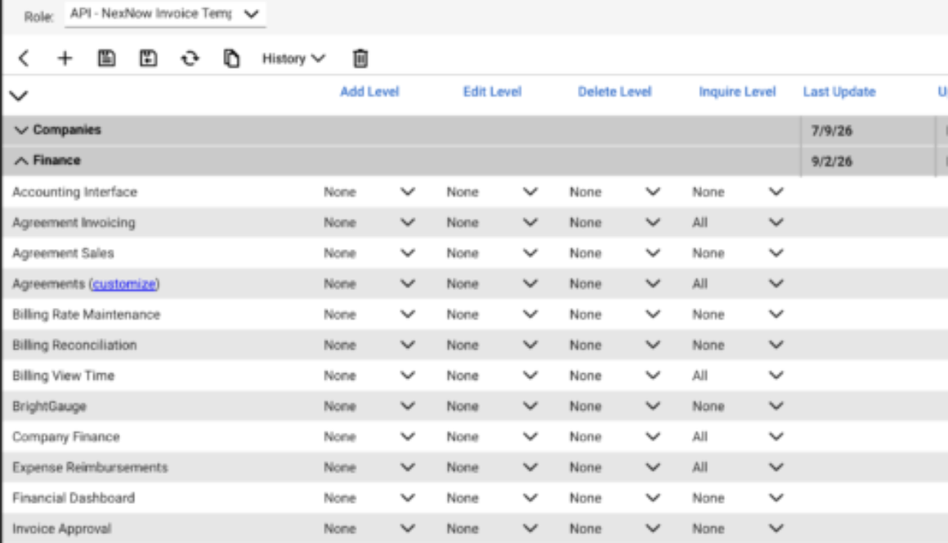This screenshot has height=543, width=948.
Task: Sort by the Delete Level column header
Action: [615, 91]
